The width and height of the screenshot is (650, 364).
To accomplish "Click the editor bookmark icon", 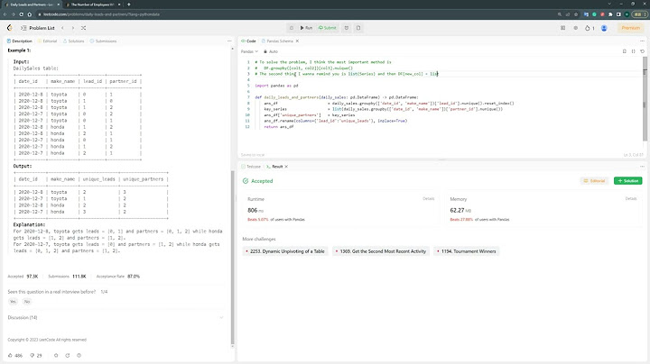I will coord(625,51).
